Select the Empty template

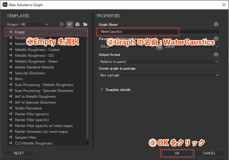pos(47,32)
